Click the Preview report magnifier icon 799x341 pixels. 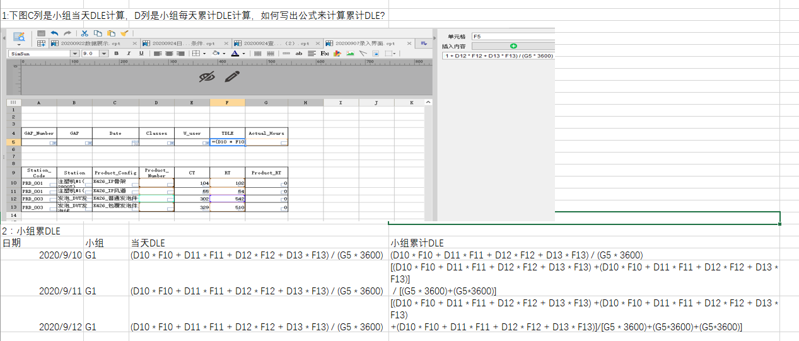19,37
